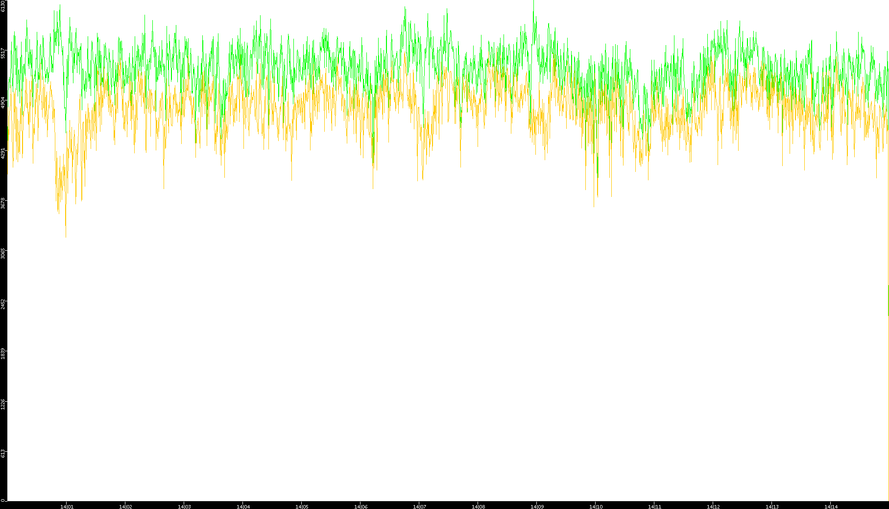Click the lowest orange dip near 14:01
The width and height of the screenshot is (889, 509).
(x=66, y=236)
